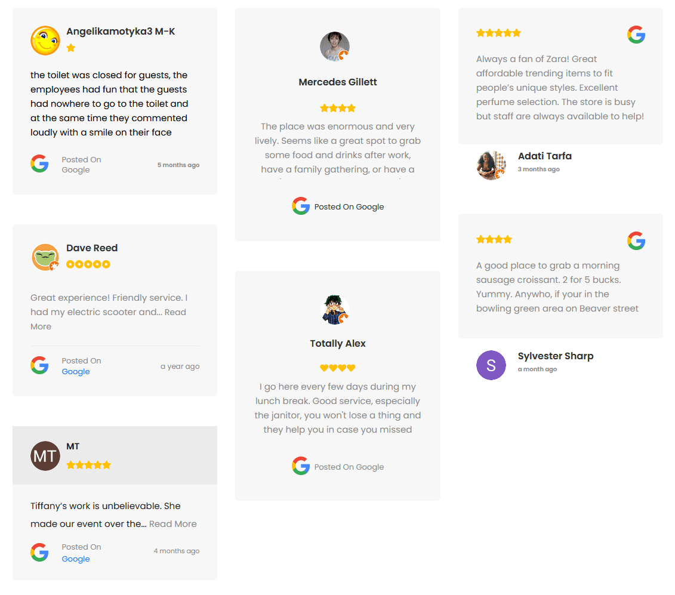The height and width of the screenshot is (595, 675).
Task: Open the Google link below Dave Reed's review
Action: coord(75,371)
